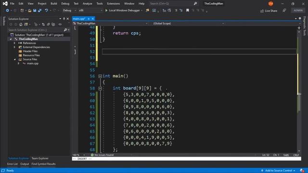
Task: Pin the main.cpp tab
Action: tap(89, 19)
